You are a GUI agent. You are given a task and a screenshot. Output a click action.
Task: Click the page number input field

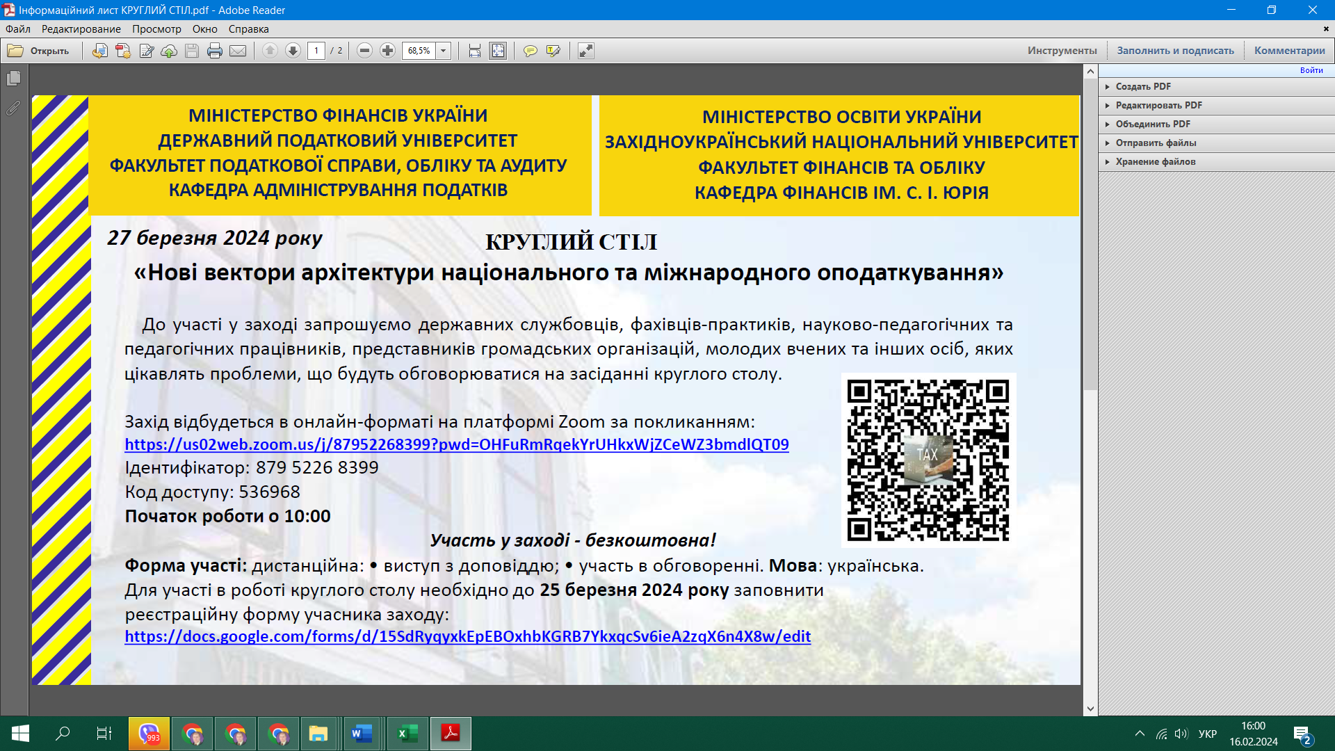tap(316, 51)
